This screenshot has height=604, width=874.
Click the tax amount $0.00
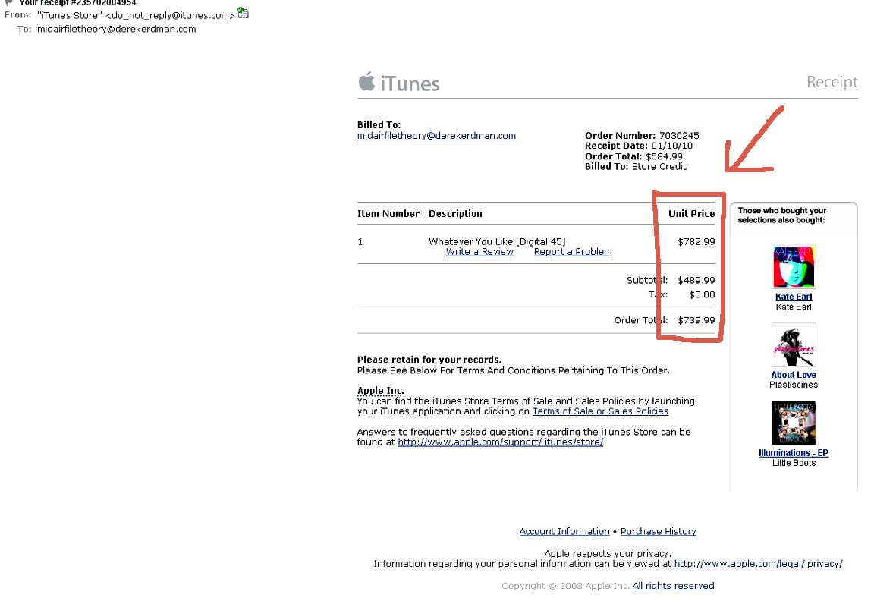click(x=702, y=294)
